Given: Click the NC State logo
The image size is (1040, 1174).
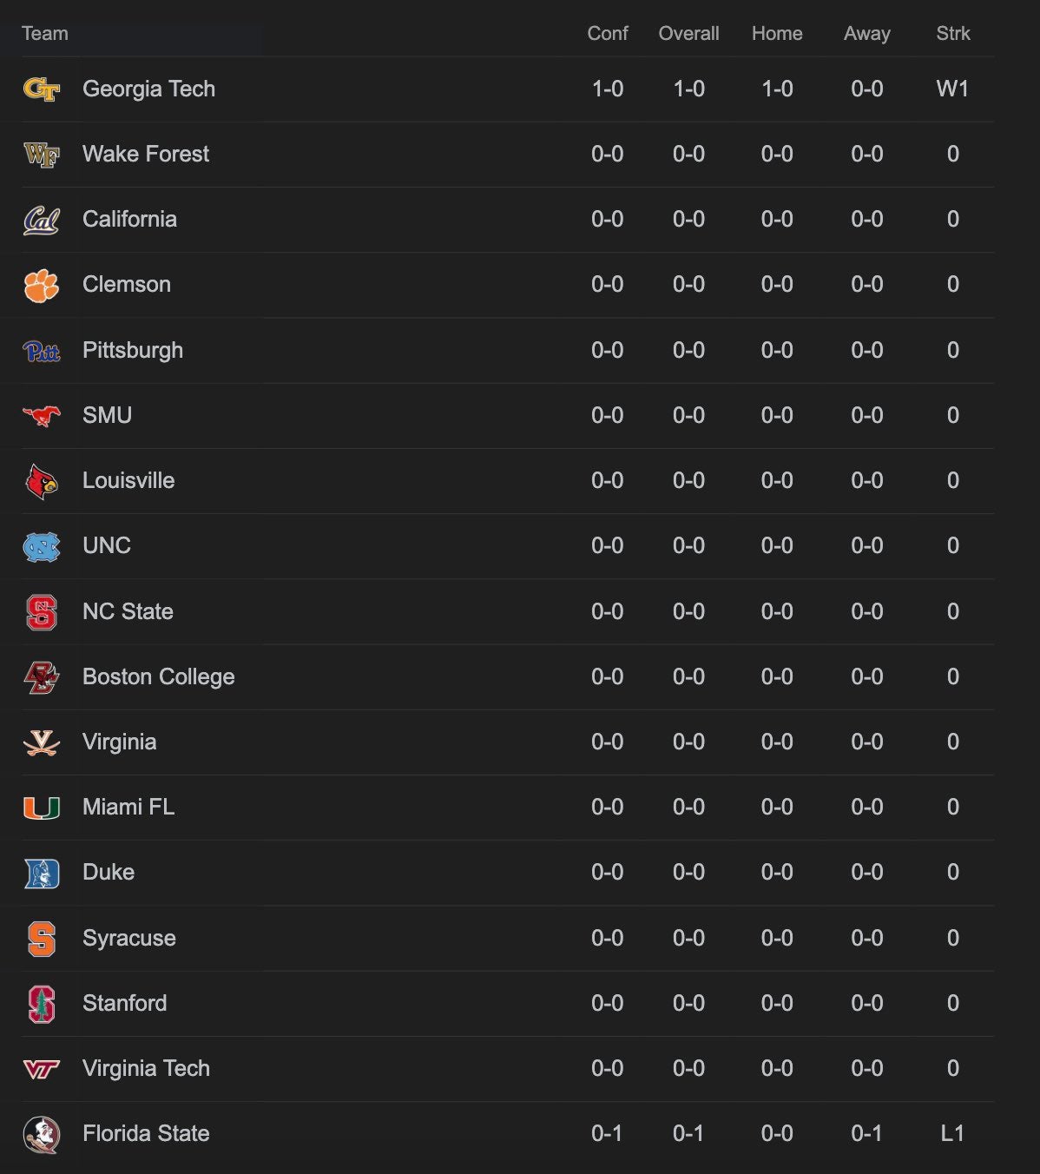Looking at the screenshot, I should click(42, 612).
